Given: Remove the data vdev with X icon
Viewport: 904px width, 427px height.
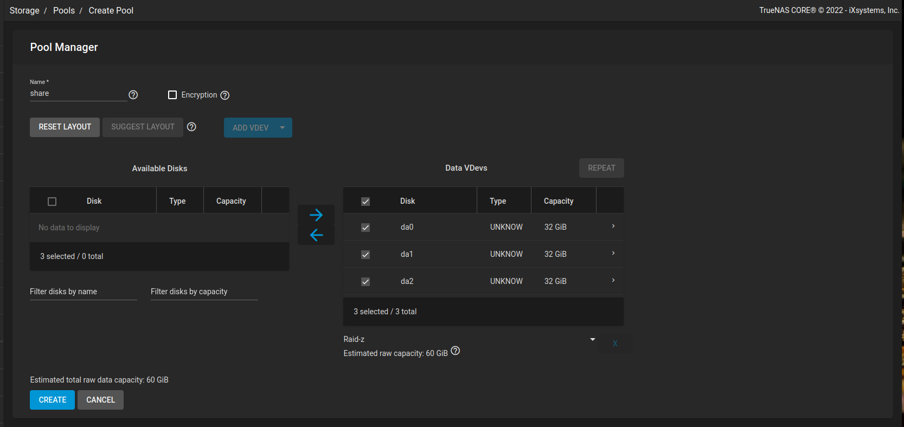Looking at the screenshot, I should point(615,344).
